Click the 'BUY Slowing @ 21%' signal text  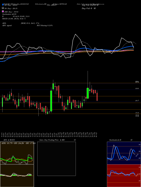45,25
